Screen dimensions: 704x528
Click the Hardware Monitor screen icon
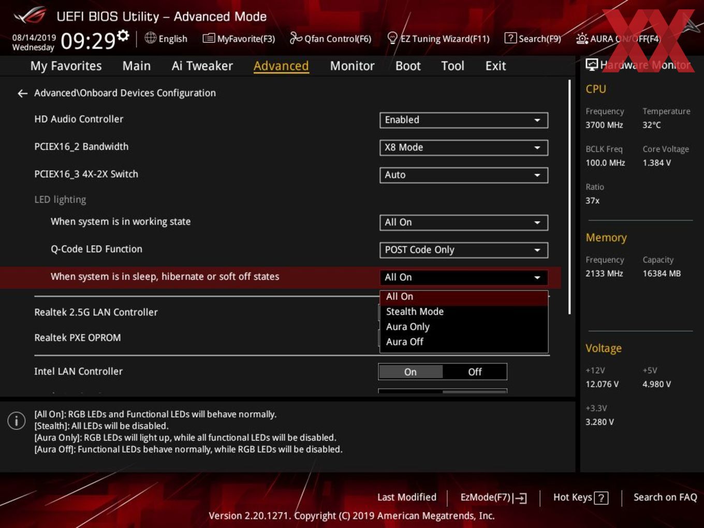tap(592, 65)
